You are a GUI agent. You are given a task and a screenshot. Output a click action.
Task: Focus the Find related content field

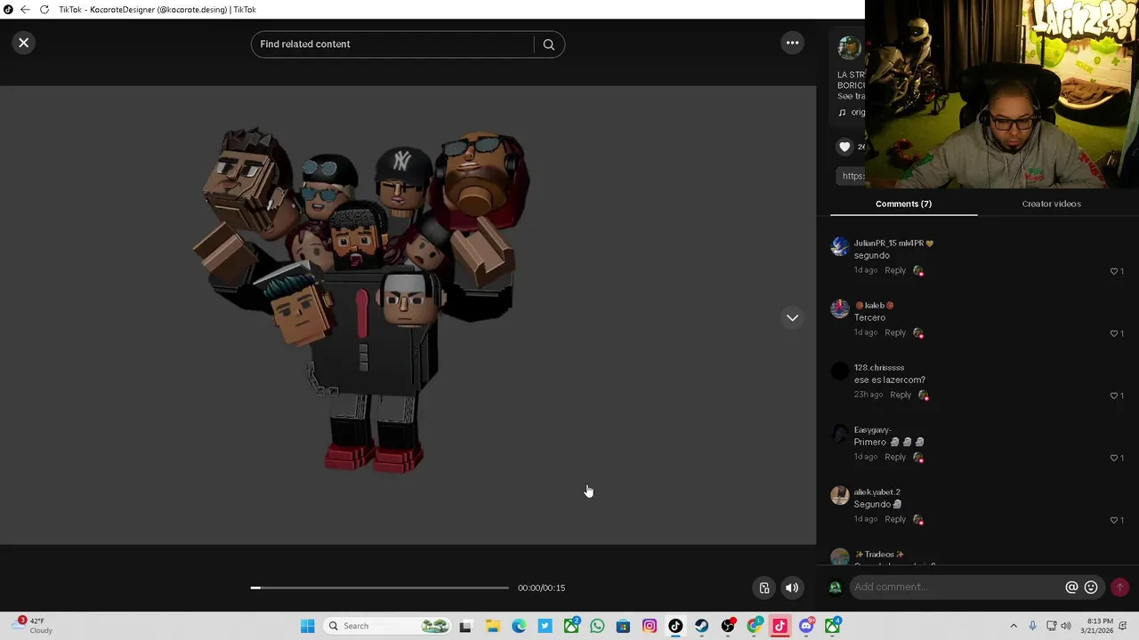[394, 44]
